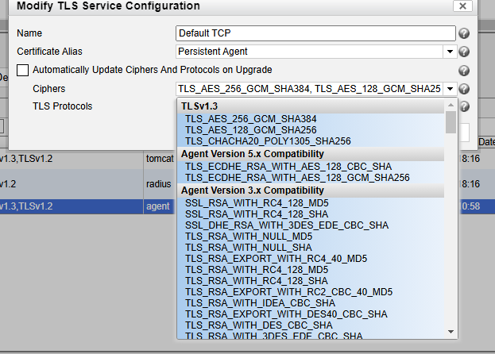The height and width of the screenshot is (354, 495).
Task: Select the radius service row
Action: (79, 182)
